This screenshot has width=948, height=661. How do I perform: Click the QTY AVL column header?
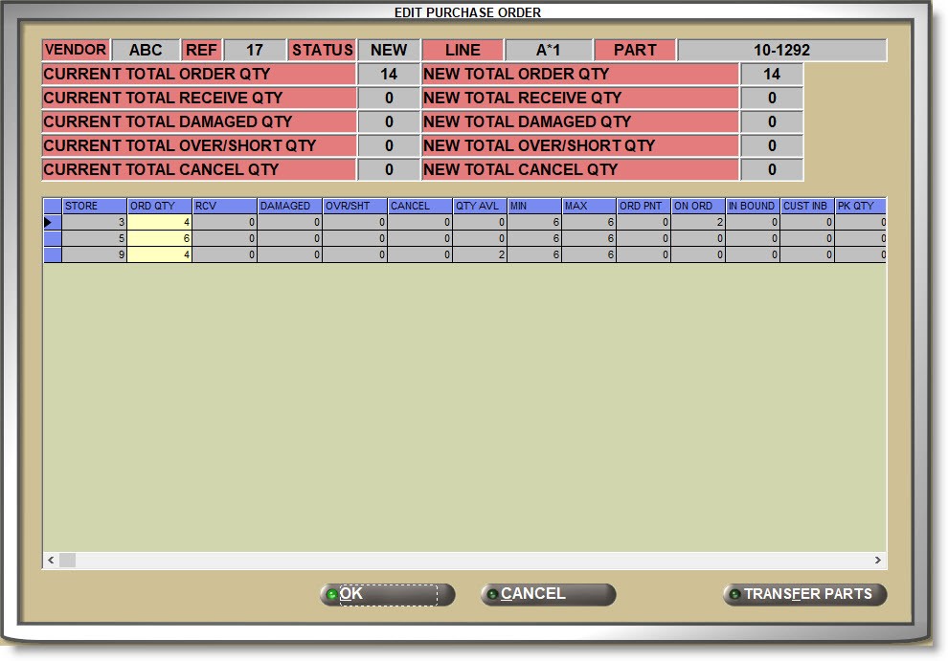point(479,206)
